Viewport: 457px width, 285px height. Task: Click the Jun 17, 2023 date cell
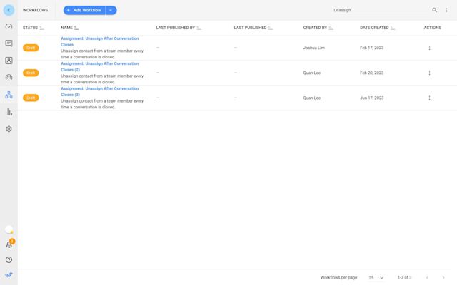point(371,98)
